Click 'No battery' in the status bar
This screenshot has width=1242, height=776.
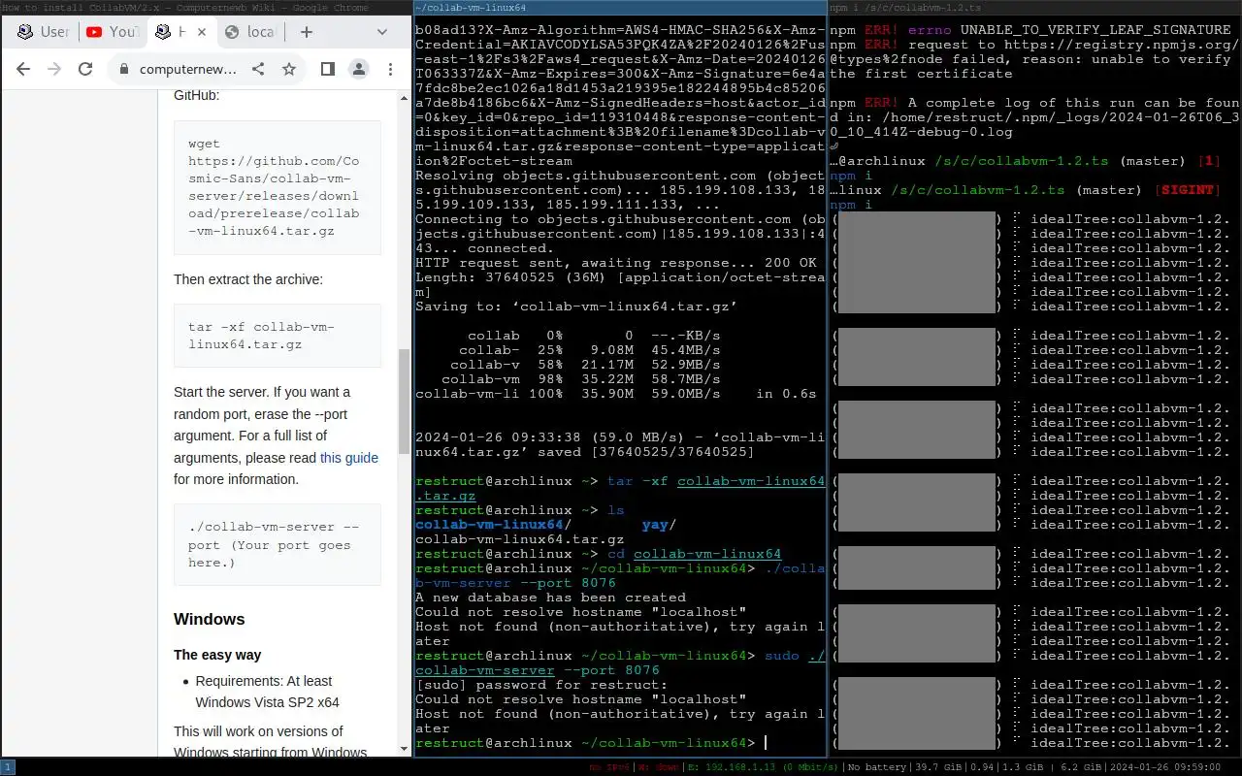[878, 767]
